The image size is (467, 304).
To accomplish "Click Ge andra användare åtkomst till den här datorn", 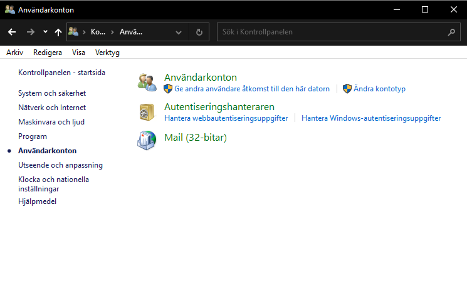I will click(x=252, y=89).
